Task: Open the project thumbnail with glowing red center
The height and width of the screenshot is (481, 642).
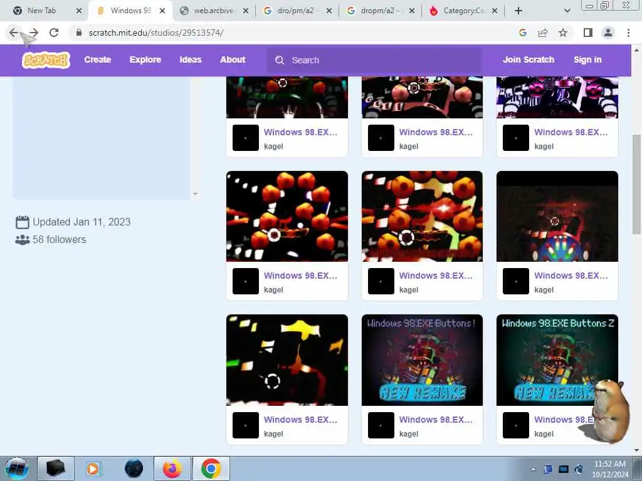Action: [422, 216]
